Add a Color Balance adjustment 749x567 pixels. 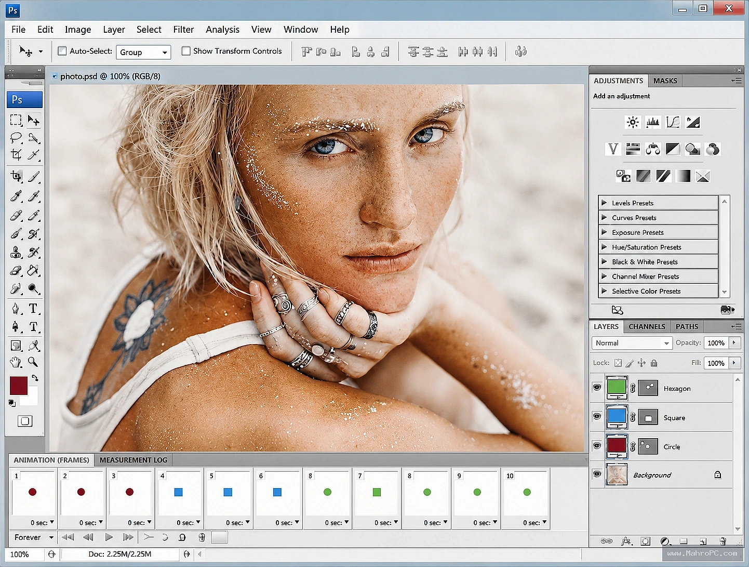[x=653, y=149]
